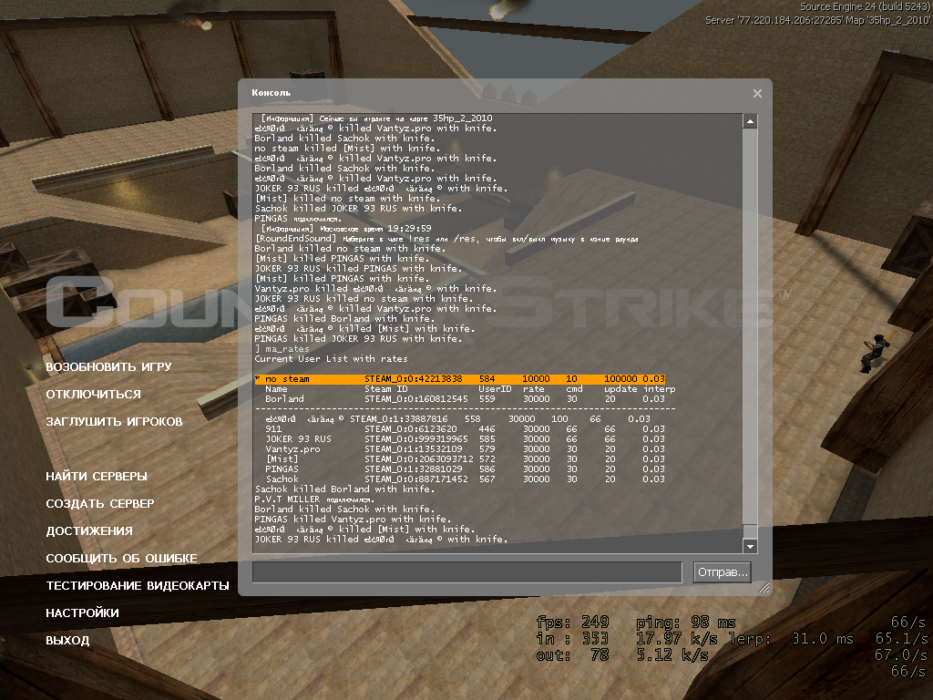Click the PINGAS row with UserID 586
933x700 pixels.
click(465, 469)
